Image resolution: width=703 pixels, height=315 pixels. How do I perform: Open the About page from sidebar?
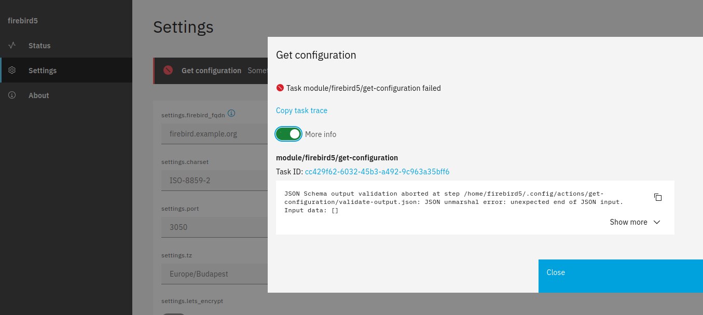click(39, 95)
